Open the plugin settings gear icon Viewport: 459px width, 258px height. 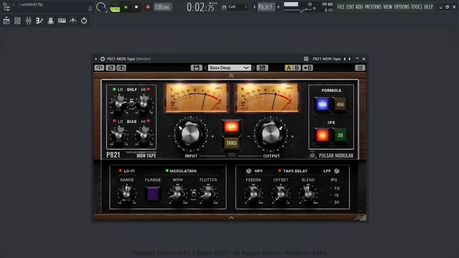pos(103,59)
